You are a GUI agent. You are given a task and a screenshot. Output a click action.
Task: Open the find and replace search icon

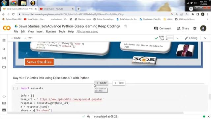(4, 49)
